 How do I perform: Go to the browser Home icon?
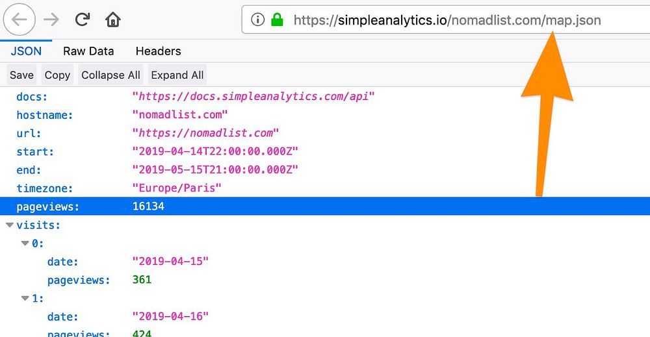click(113, 19)
